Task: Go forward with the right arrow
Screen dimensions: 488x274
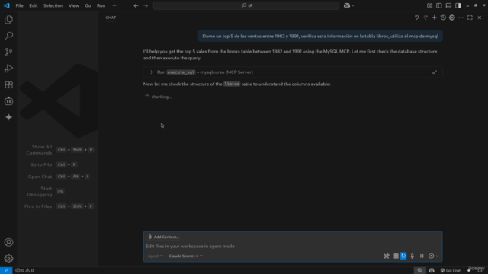Action: [x=146, y=5]
